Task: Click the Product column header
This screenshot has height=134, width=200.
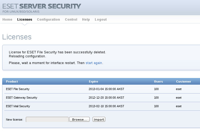Action: coord(12,81)
